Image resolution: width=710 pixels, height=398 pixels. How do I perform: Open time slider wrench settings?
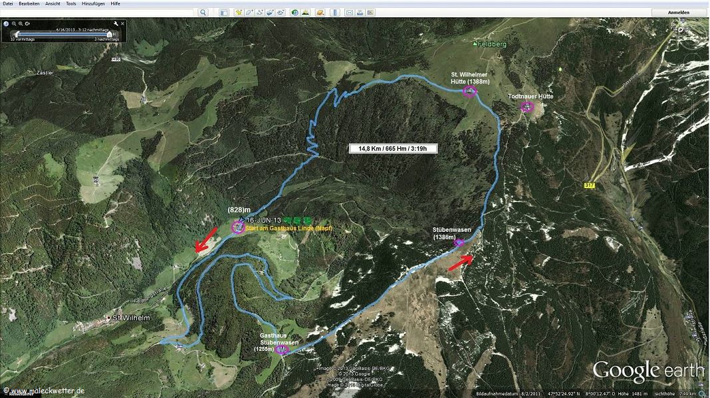pyautogui.click(x=116, y=24)
